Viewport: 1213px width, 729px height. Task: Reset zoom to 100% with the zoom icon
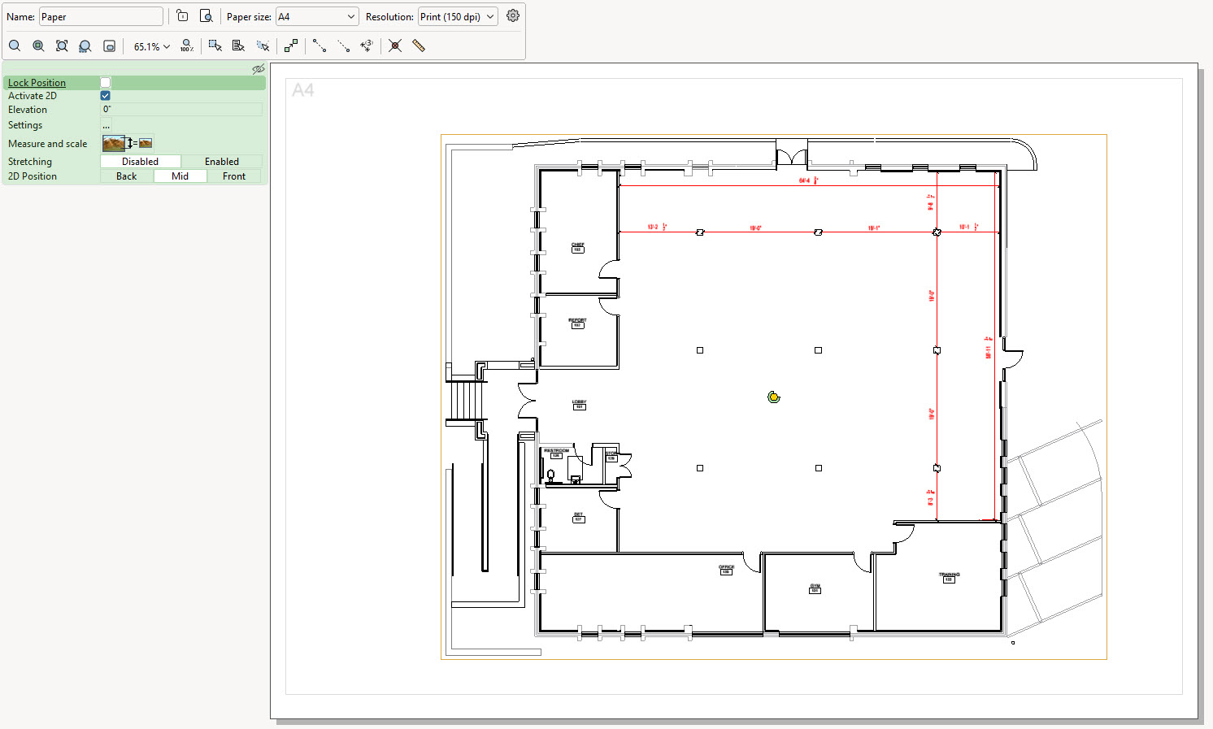point(186,46)
